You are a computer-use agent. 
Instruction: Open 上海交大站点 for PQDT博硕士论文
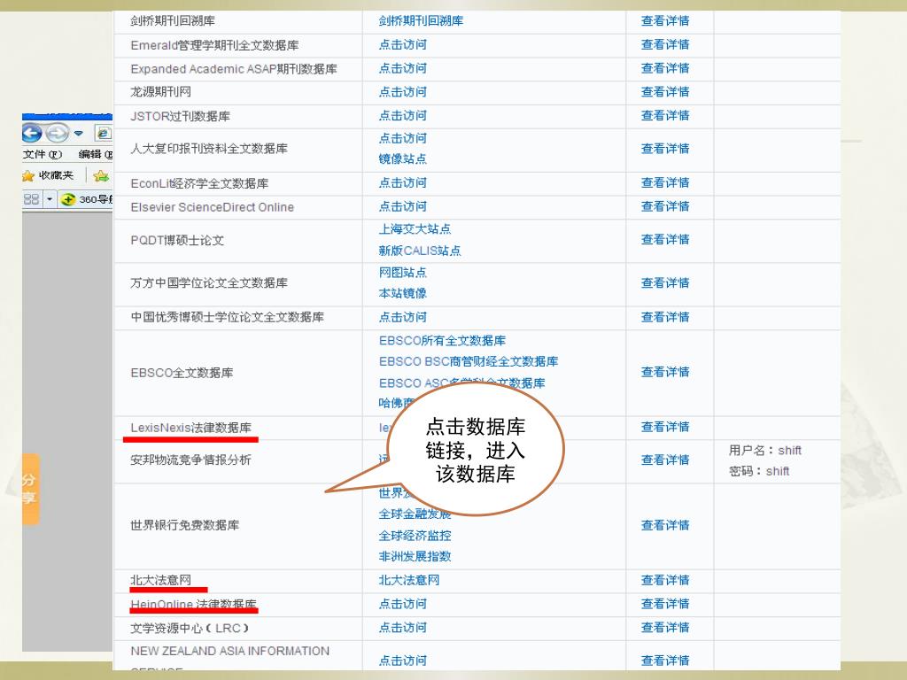tap(415, 229)
